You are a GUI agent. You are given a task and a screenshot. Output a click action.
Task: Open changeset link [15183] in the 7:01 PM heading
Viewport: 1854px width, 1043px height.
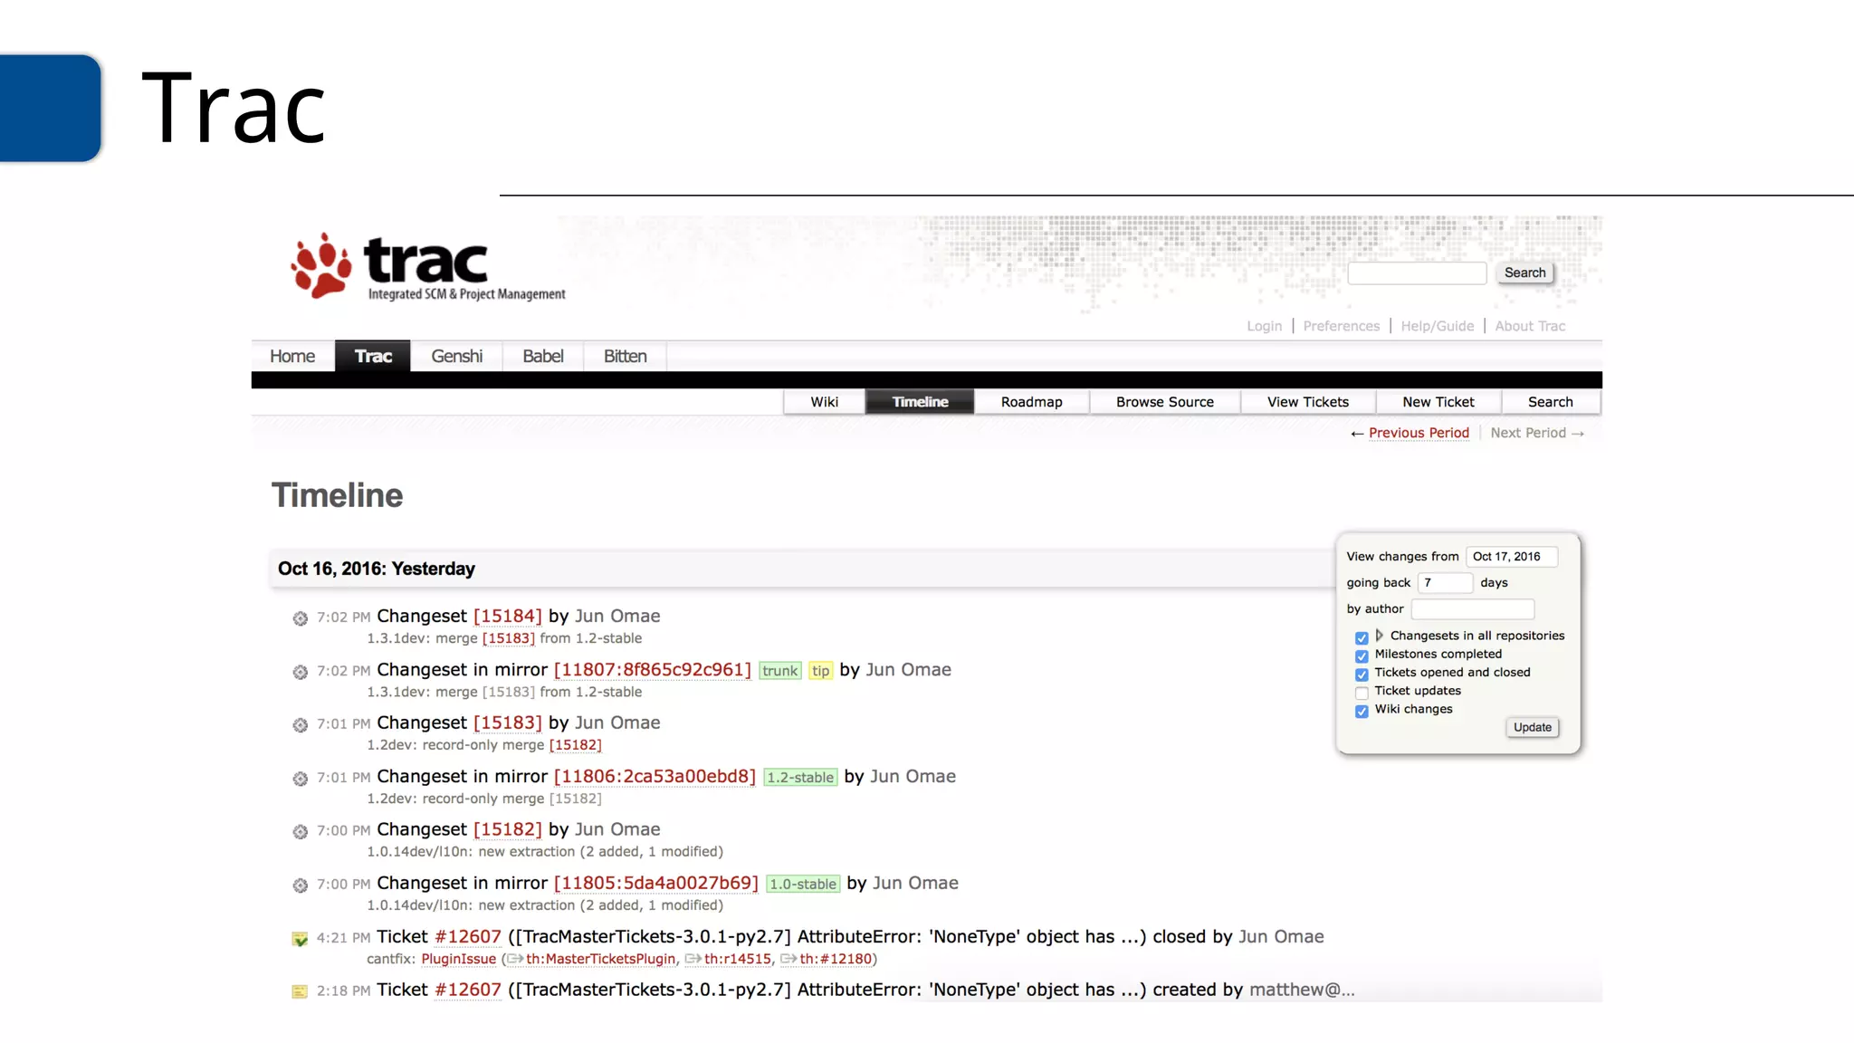[x=507, y=723]
